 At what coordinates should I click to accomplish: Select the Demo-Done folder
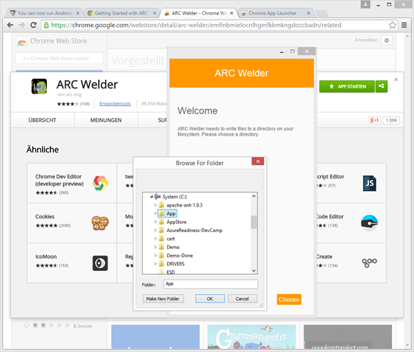[179, 256]
